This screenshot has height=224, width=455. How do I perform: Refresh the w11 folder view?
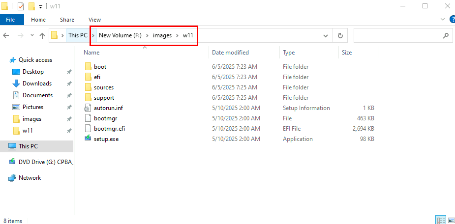340,36
